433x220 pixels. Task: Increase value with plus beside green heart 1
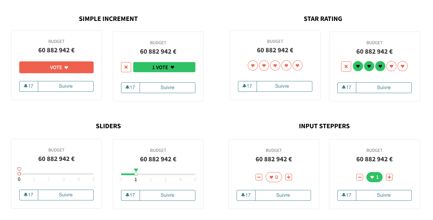tap(389, 177)
